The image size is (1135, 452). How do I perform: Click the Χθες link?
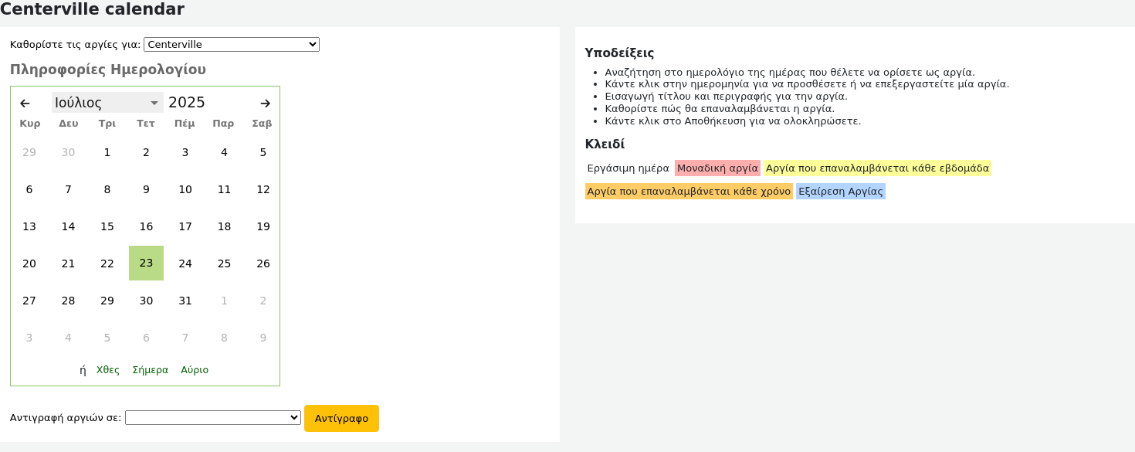pyautogui.click(x=108, y=370)
